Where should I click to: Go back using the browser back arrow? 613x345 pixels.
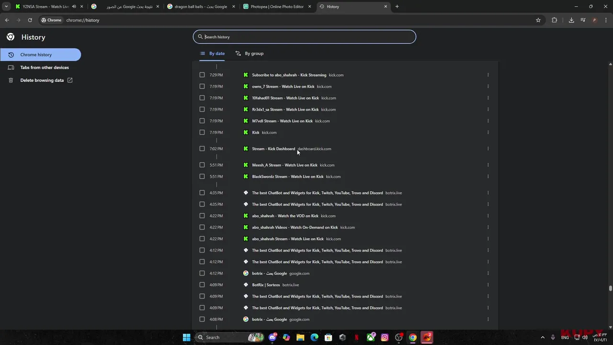click(x=7, y=20)
